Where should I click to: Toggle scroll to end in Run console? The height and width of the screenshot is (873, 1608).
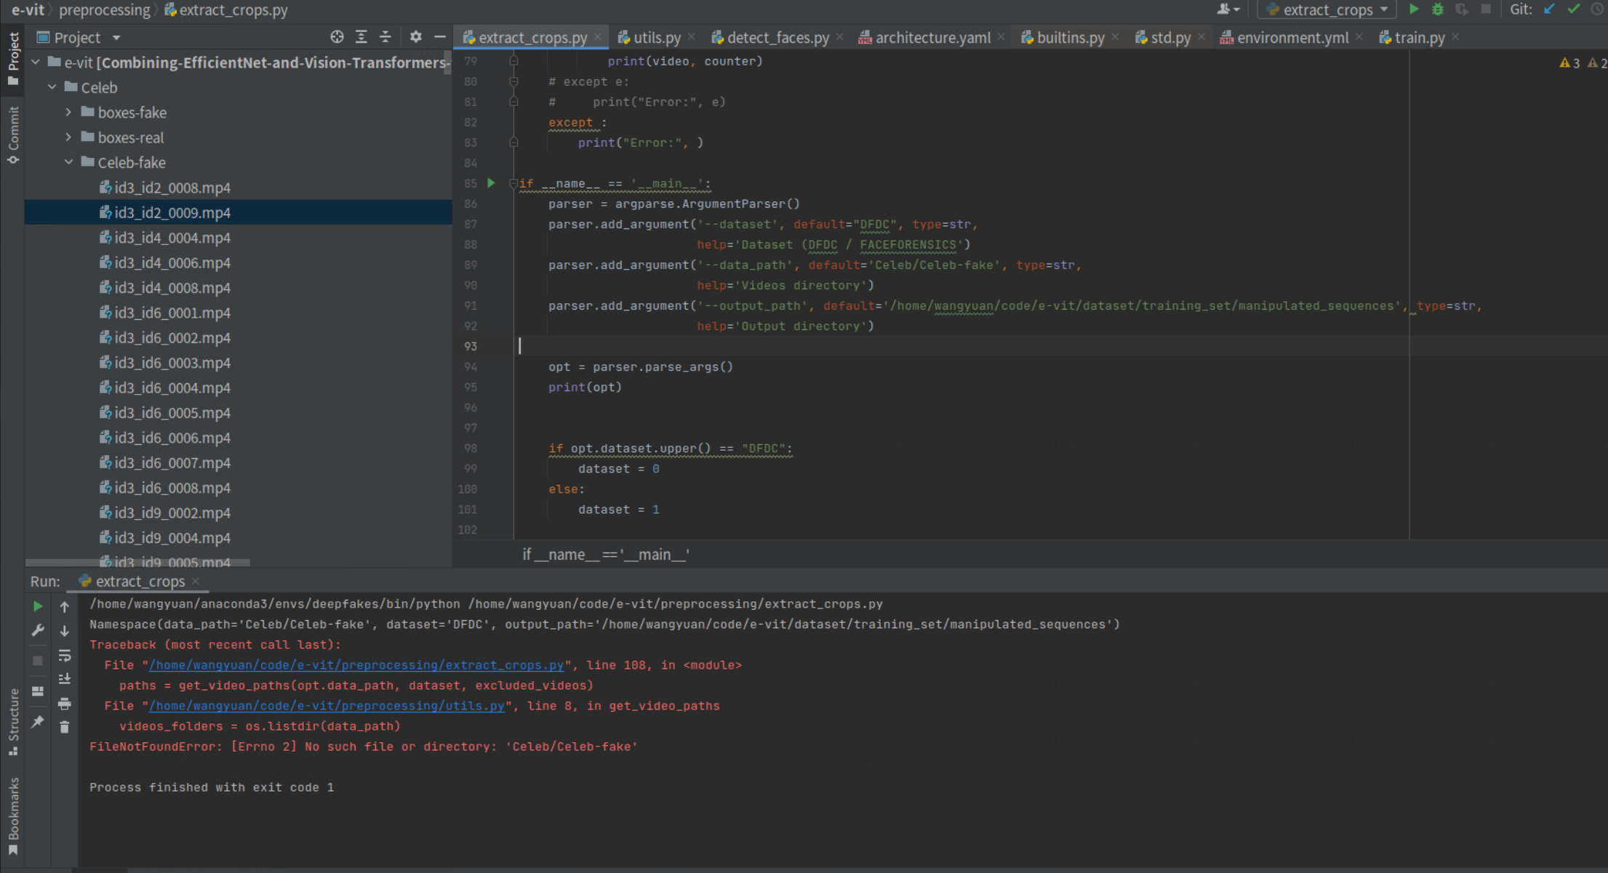tap(65, 679)
